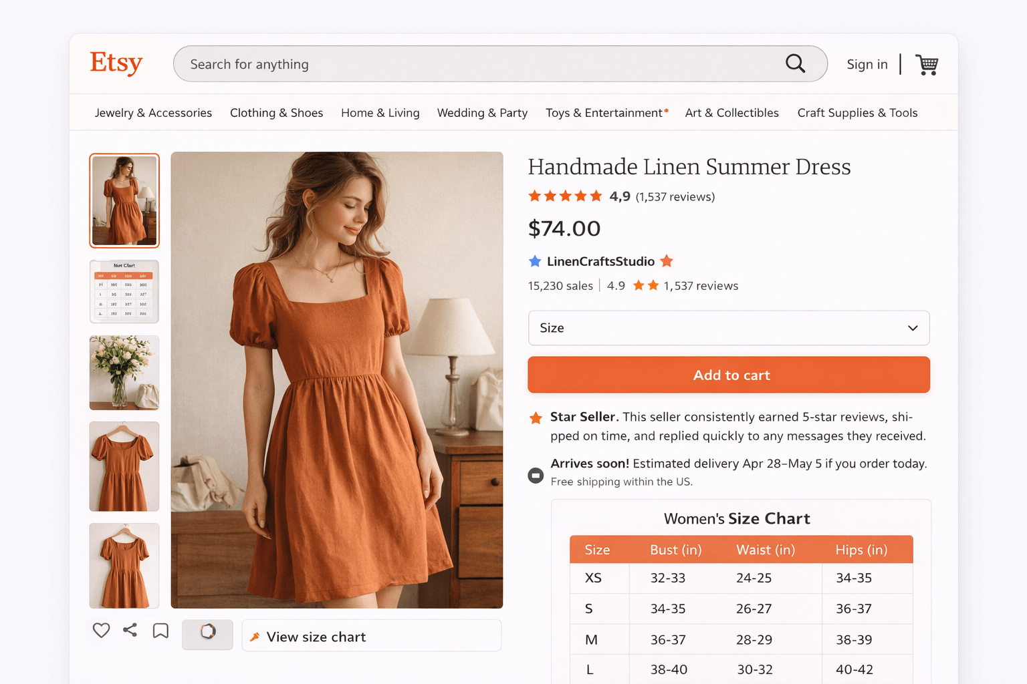Click the 28-29 waist cell in row M
1027x684 pixels.
click(x=754, y=640)
